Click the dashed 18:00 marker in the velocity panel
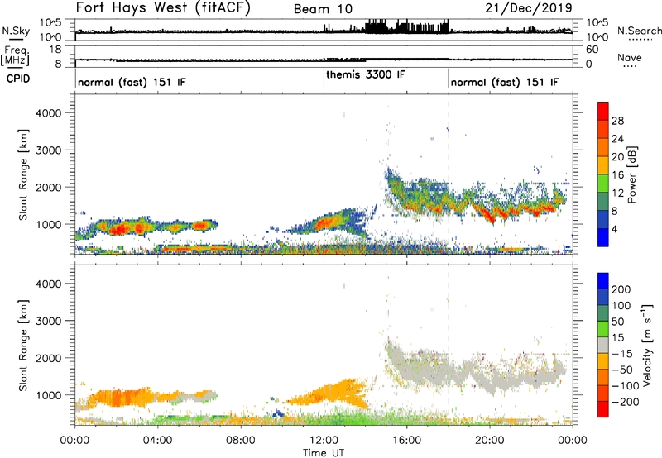Image resolution: width=662 pixels, height=458 pixels. [449, 345]
